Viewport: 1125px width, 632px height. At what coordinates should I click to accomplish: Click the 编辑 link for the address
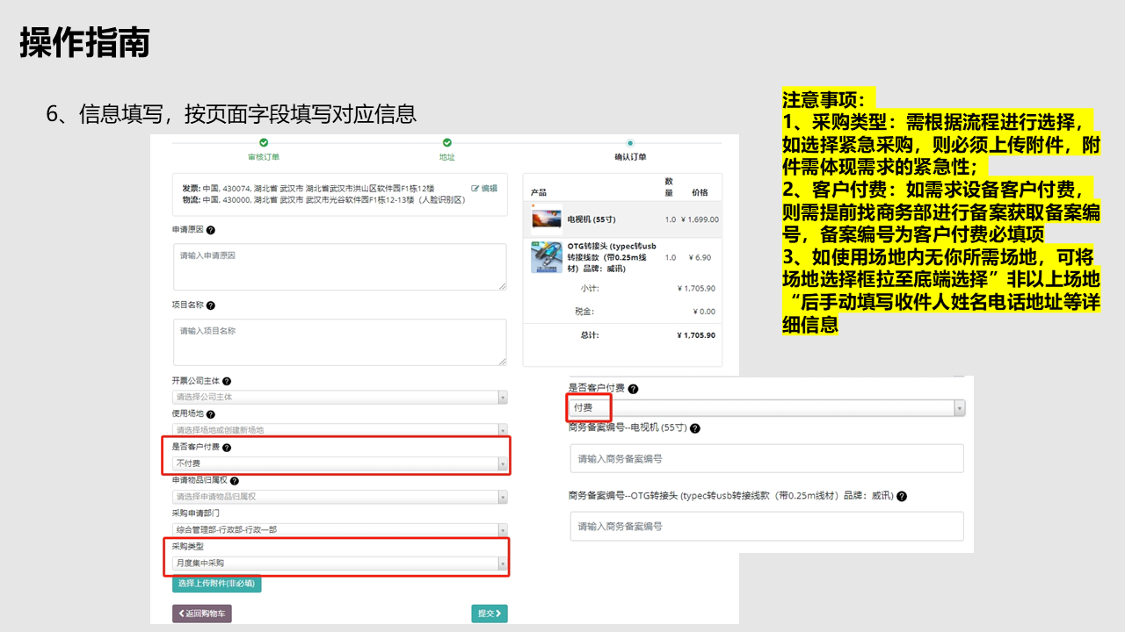(484, 188)
